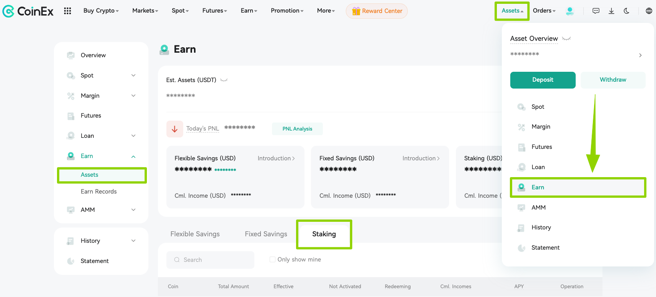Screen dimensions: 656x297
Task: Open PNL Analysis
Action: 297,129
